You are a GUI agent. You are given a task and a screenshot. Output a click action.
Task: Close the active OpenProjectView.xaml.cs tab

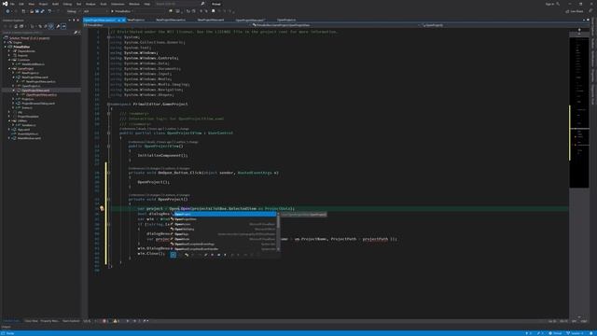tap(123, 20)
